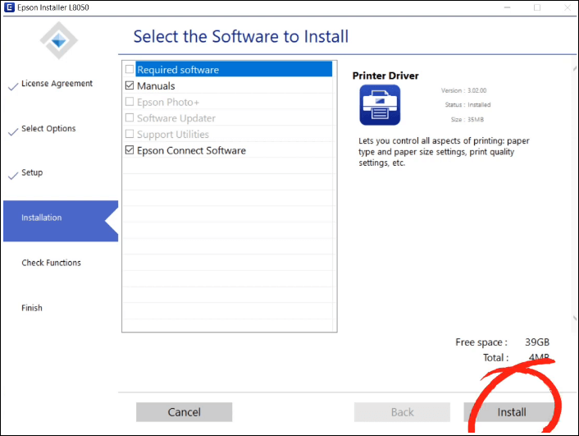
Task: Select the Check Functions step
Action: pos(51,264)
